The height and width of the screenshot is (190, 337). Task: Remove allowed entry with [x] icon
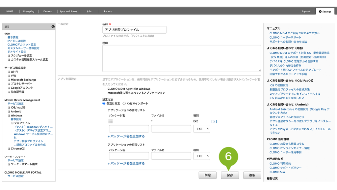[214, 121]
